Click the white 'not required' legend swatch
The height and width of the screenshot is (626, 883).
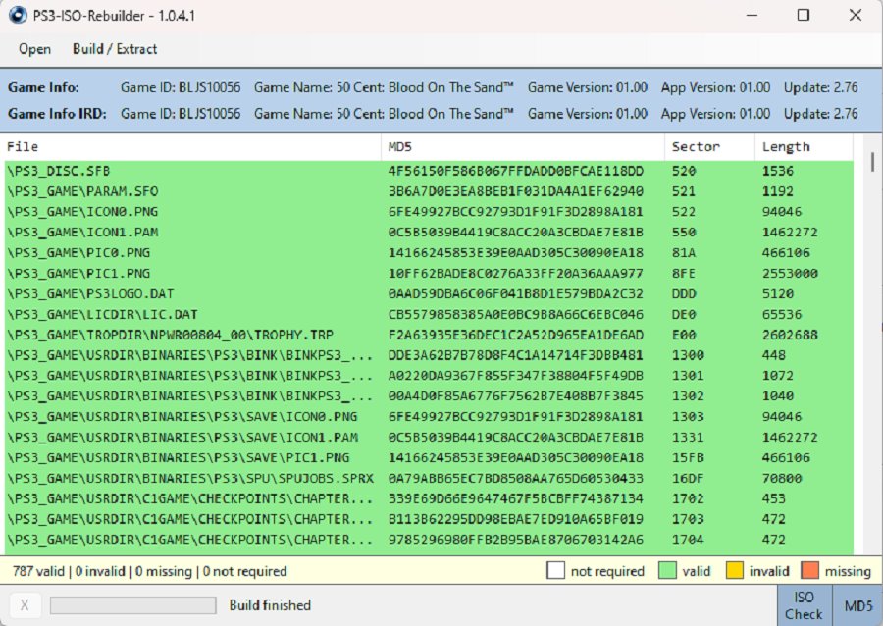(x=555, y=571)
